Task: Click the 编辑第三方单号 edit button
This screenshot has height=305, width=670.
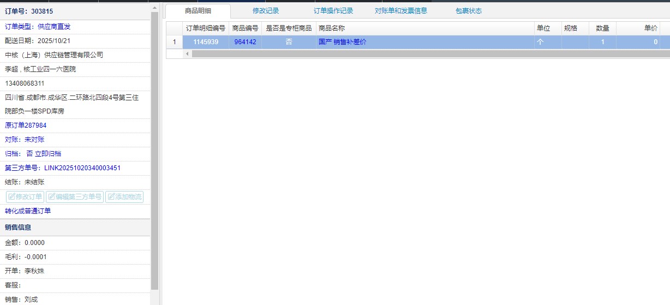Action: click(x=75, y=197)
